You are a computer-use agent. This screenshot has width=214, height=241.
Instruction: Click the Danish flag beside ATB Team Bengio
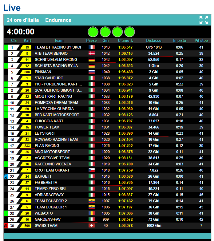tap(92, 53)
